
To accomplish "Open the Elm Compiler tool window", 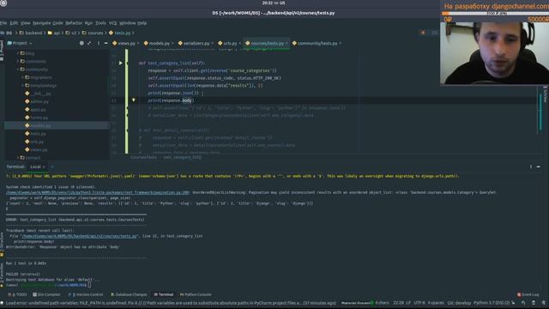I will (46, 295).
